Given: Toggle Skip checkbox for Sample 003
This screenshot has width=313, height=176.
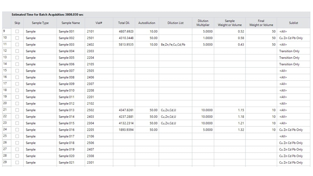Looking at the screenshot, I should (x=17, y=45).
